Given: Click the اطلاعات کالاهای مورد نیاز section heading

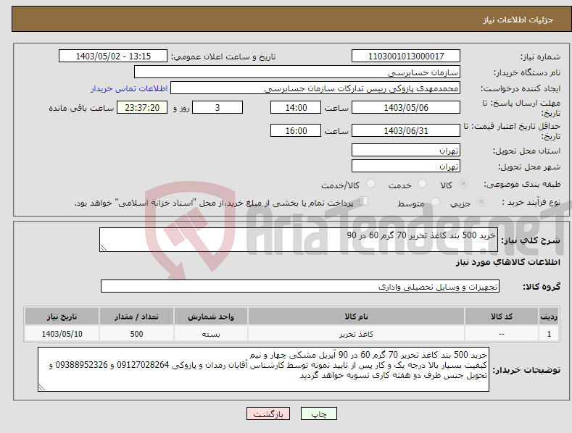Looking at the screenshot, I should pyautogui.click(x=508, y=262).
